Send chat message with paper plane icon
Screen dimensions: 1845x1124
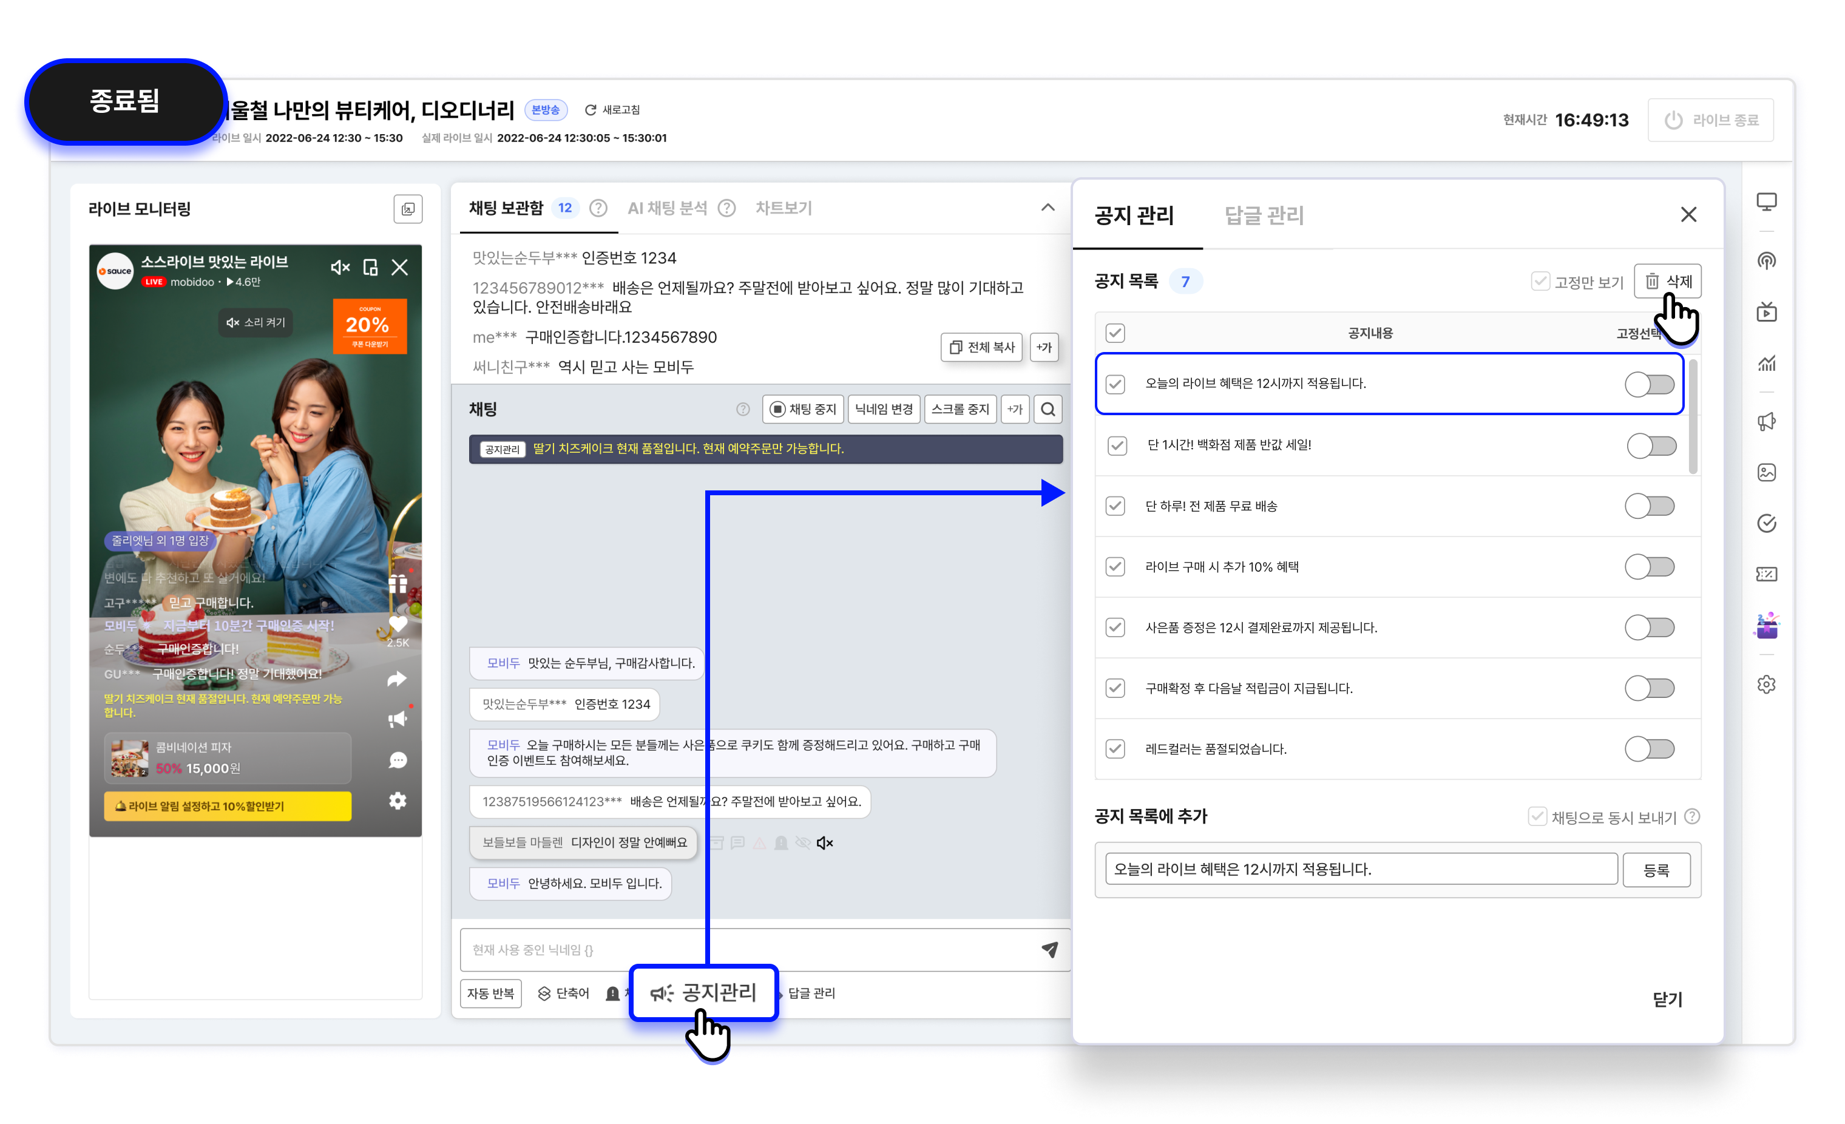(x=1050, y=950)
